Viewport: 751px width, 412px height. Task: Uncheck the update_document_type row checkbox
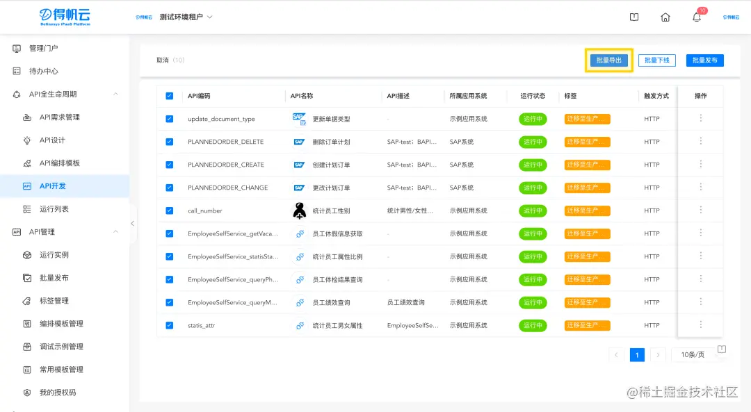tap(170, 119)
